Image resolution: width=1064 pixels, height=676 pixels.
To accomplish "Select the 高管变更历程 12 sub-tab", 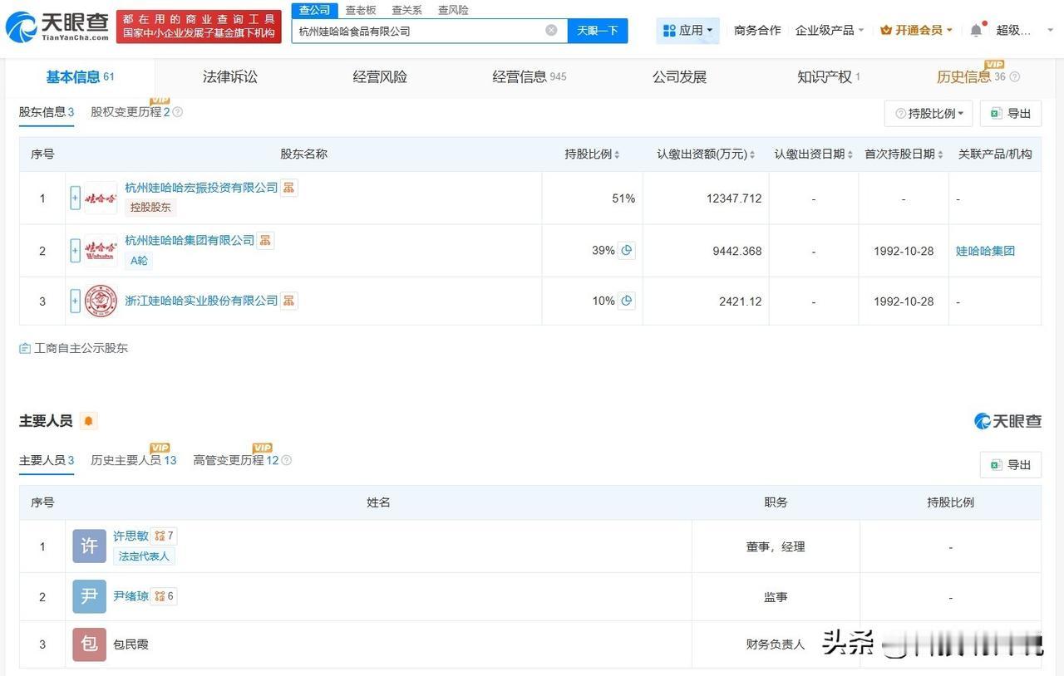I will pyautogui.click(x=236, y=460).
